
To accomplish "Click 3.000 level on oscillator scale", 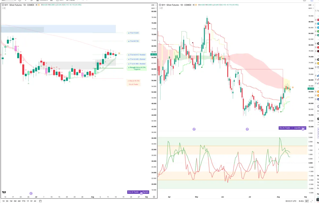I will 310,137.
